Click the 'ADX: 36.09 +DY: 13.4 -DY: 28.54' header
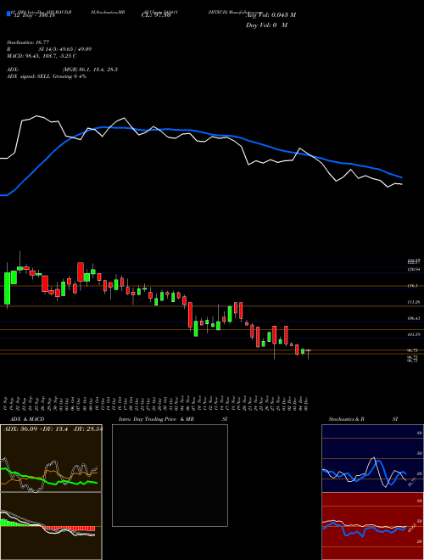This screenshot has width=424, height=560. tap(53, 428)
